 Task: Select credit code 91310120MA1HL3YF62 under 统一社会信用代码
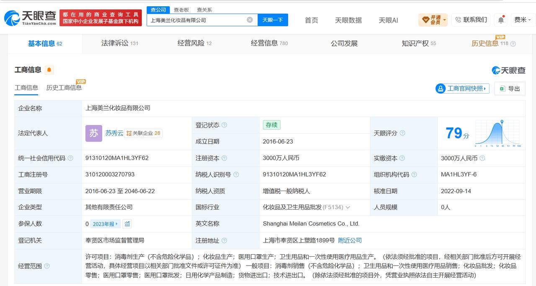coord(117,158)
